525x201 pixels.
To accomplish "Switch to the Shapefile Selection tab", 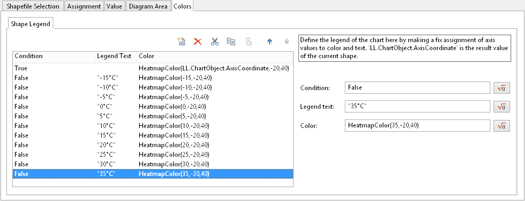I will pyautogui.click(x=33, y=6).
